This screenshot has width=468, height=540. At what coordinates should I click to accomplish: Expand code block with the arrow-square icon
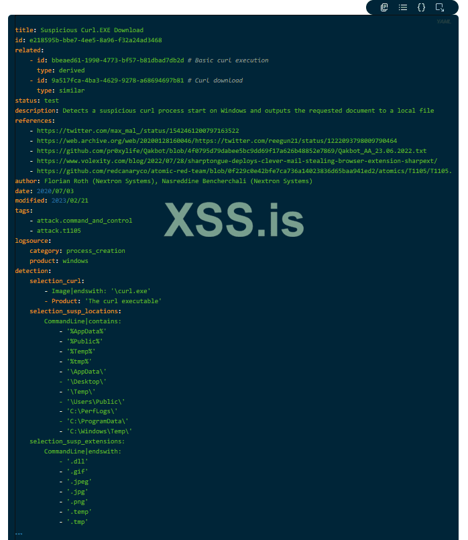[439, 7]
